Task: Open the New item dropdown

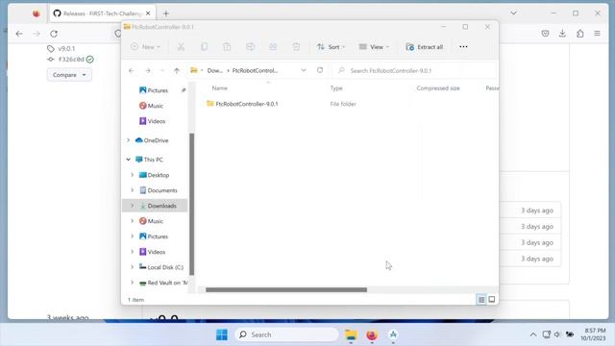Action: tap(145, 47)
